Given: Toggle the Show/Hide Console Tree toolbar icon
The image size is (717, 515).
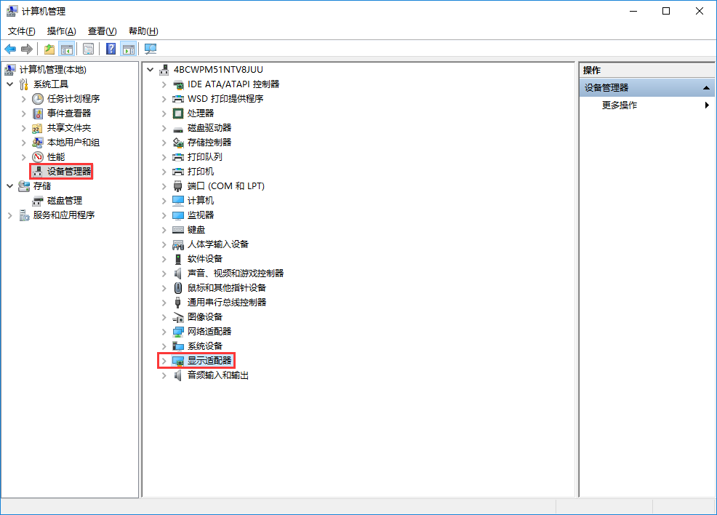Looking at the screenshot, I should pyautogui.click(x=66, y=49).
